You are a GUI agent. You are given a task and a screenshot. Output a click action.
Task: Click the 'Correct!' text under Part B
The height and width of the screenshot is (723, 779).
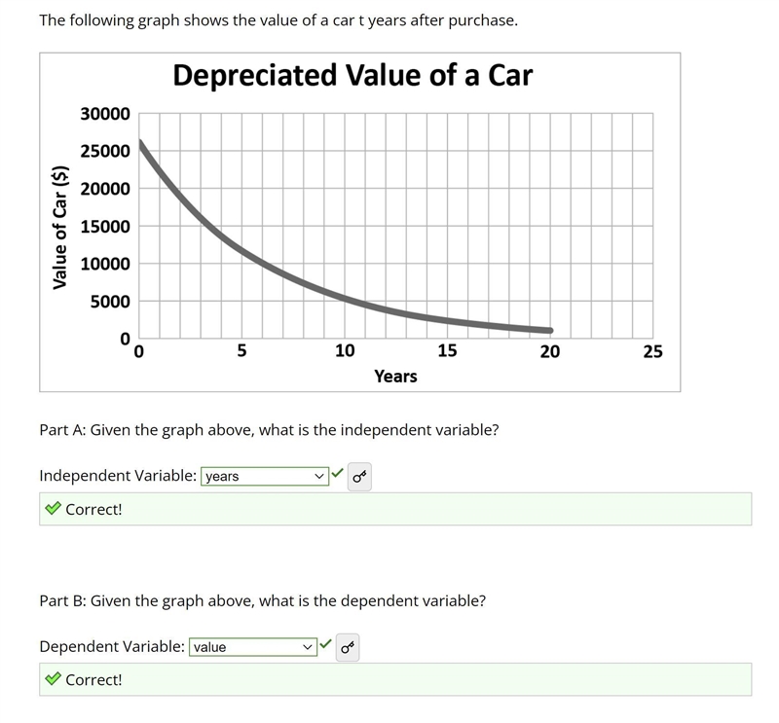point(93,680)
